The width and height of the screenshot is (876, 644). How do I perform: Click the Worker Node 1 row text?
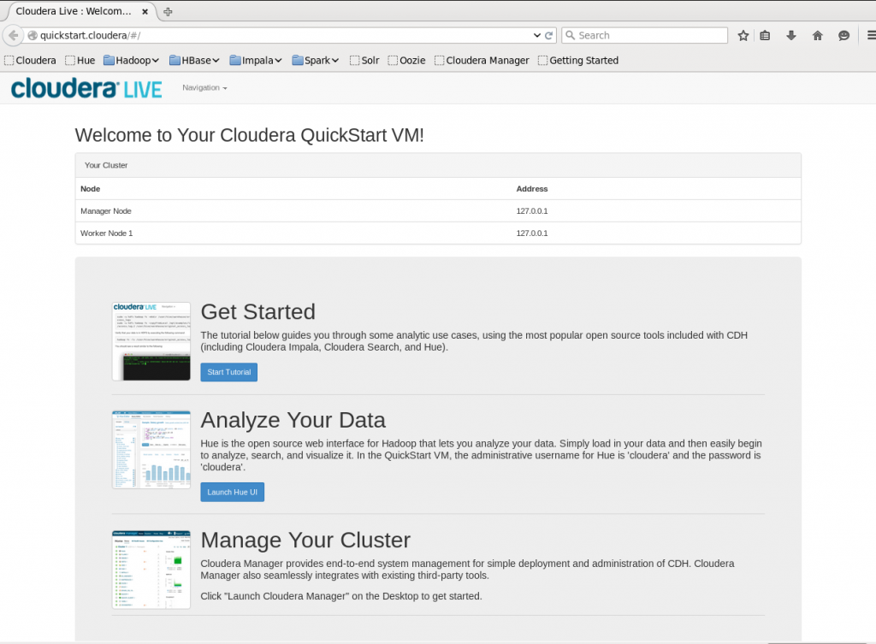(x=107, y=233)
